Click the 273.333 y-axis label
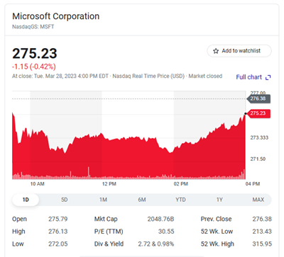 [259, 137]
